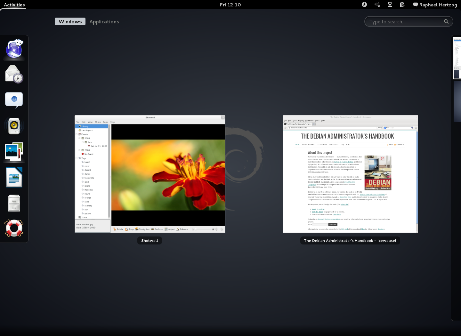Image resolution: width=461 pixels, height=336 pixels.
Task: Click the battery status icon in top bar
Action: [x=402, y=4]
